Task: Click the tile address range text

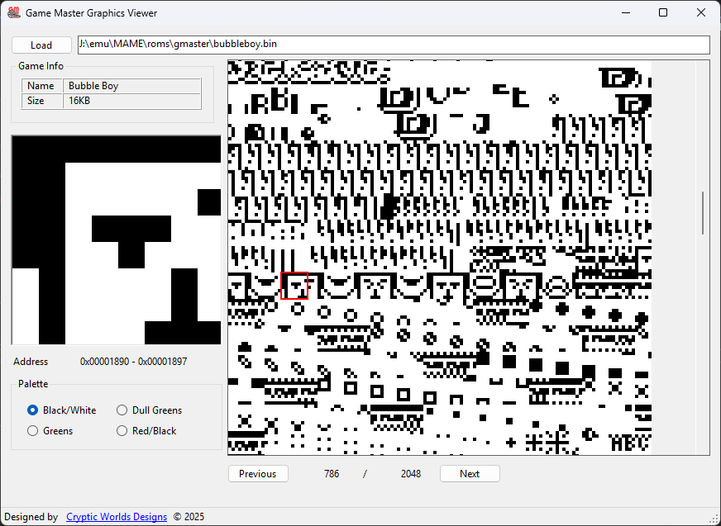Action: click(133, 362)
